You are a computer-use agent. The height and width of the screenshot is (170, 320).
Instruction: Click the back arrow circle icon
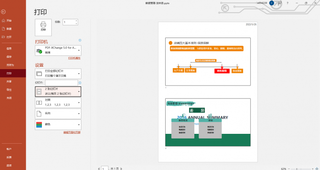3,12
